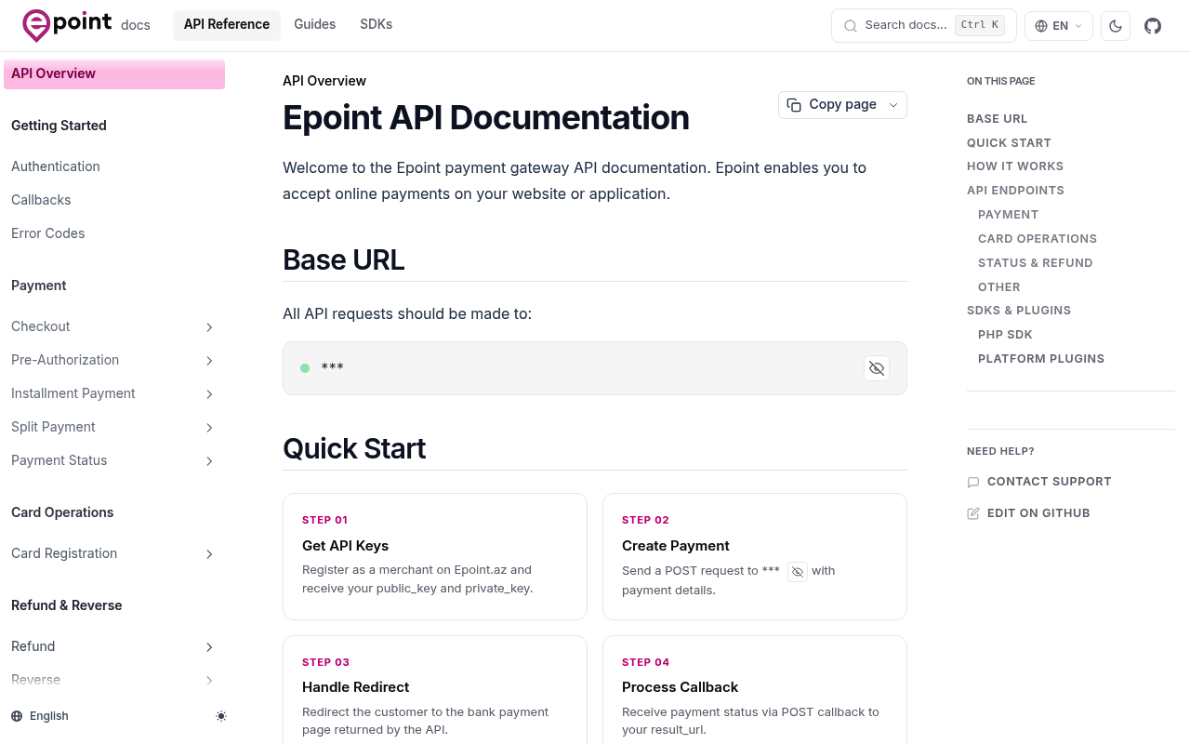Jump to API ENDPOINTS section
This screenshot has height=744, width=1190.
click(x=1015, y=191)
